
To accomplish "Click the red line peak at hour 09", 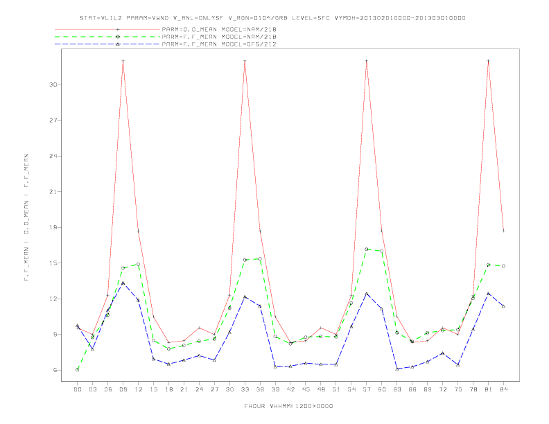I will [x=123, y=61].
